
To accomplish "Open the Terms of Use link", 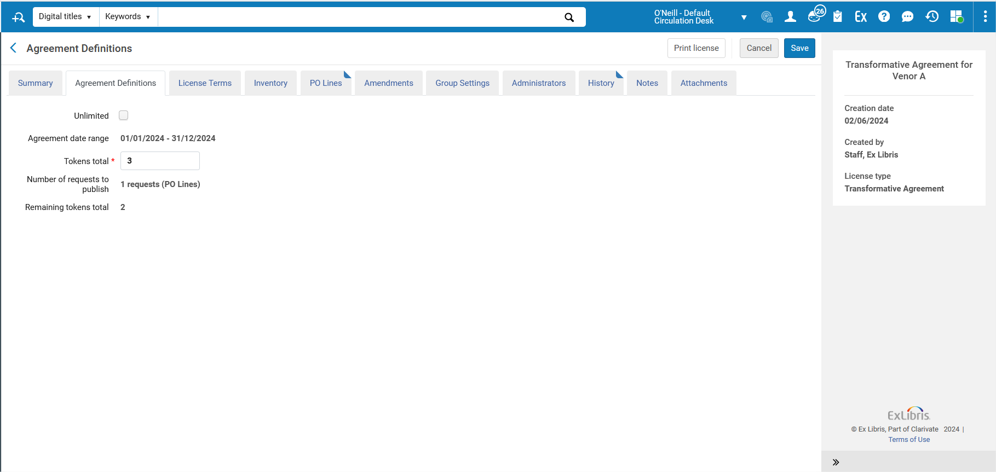I will [x=909, y=440].
